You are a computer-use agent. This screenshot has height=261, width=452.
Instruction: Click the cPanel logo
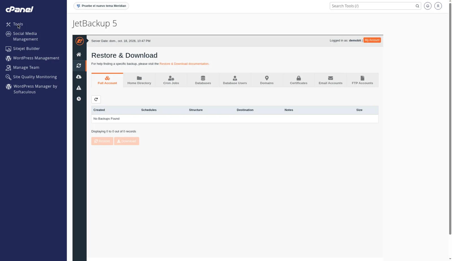click(x=19, y=9)
